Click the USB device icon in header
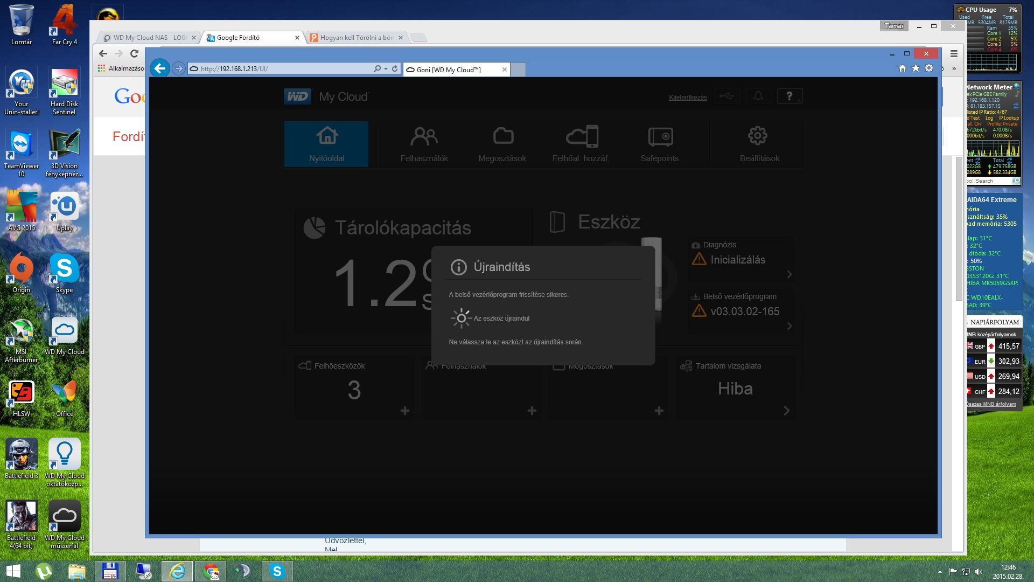 tap(726, 96)
